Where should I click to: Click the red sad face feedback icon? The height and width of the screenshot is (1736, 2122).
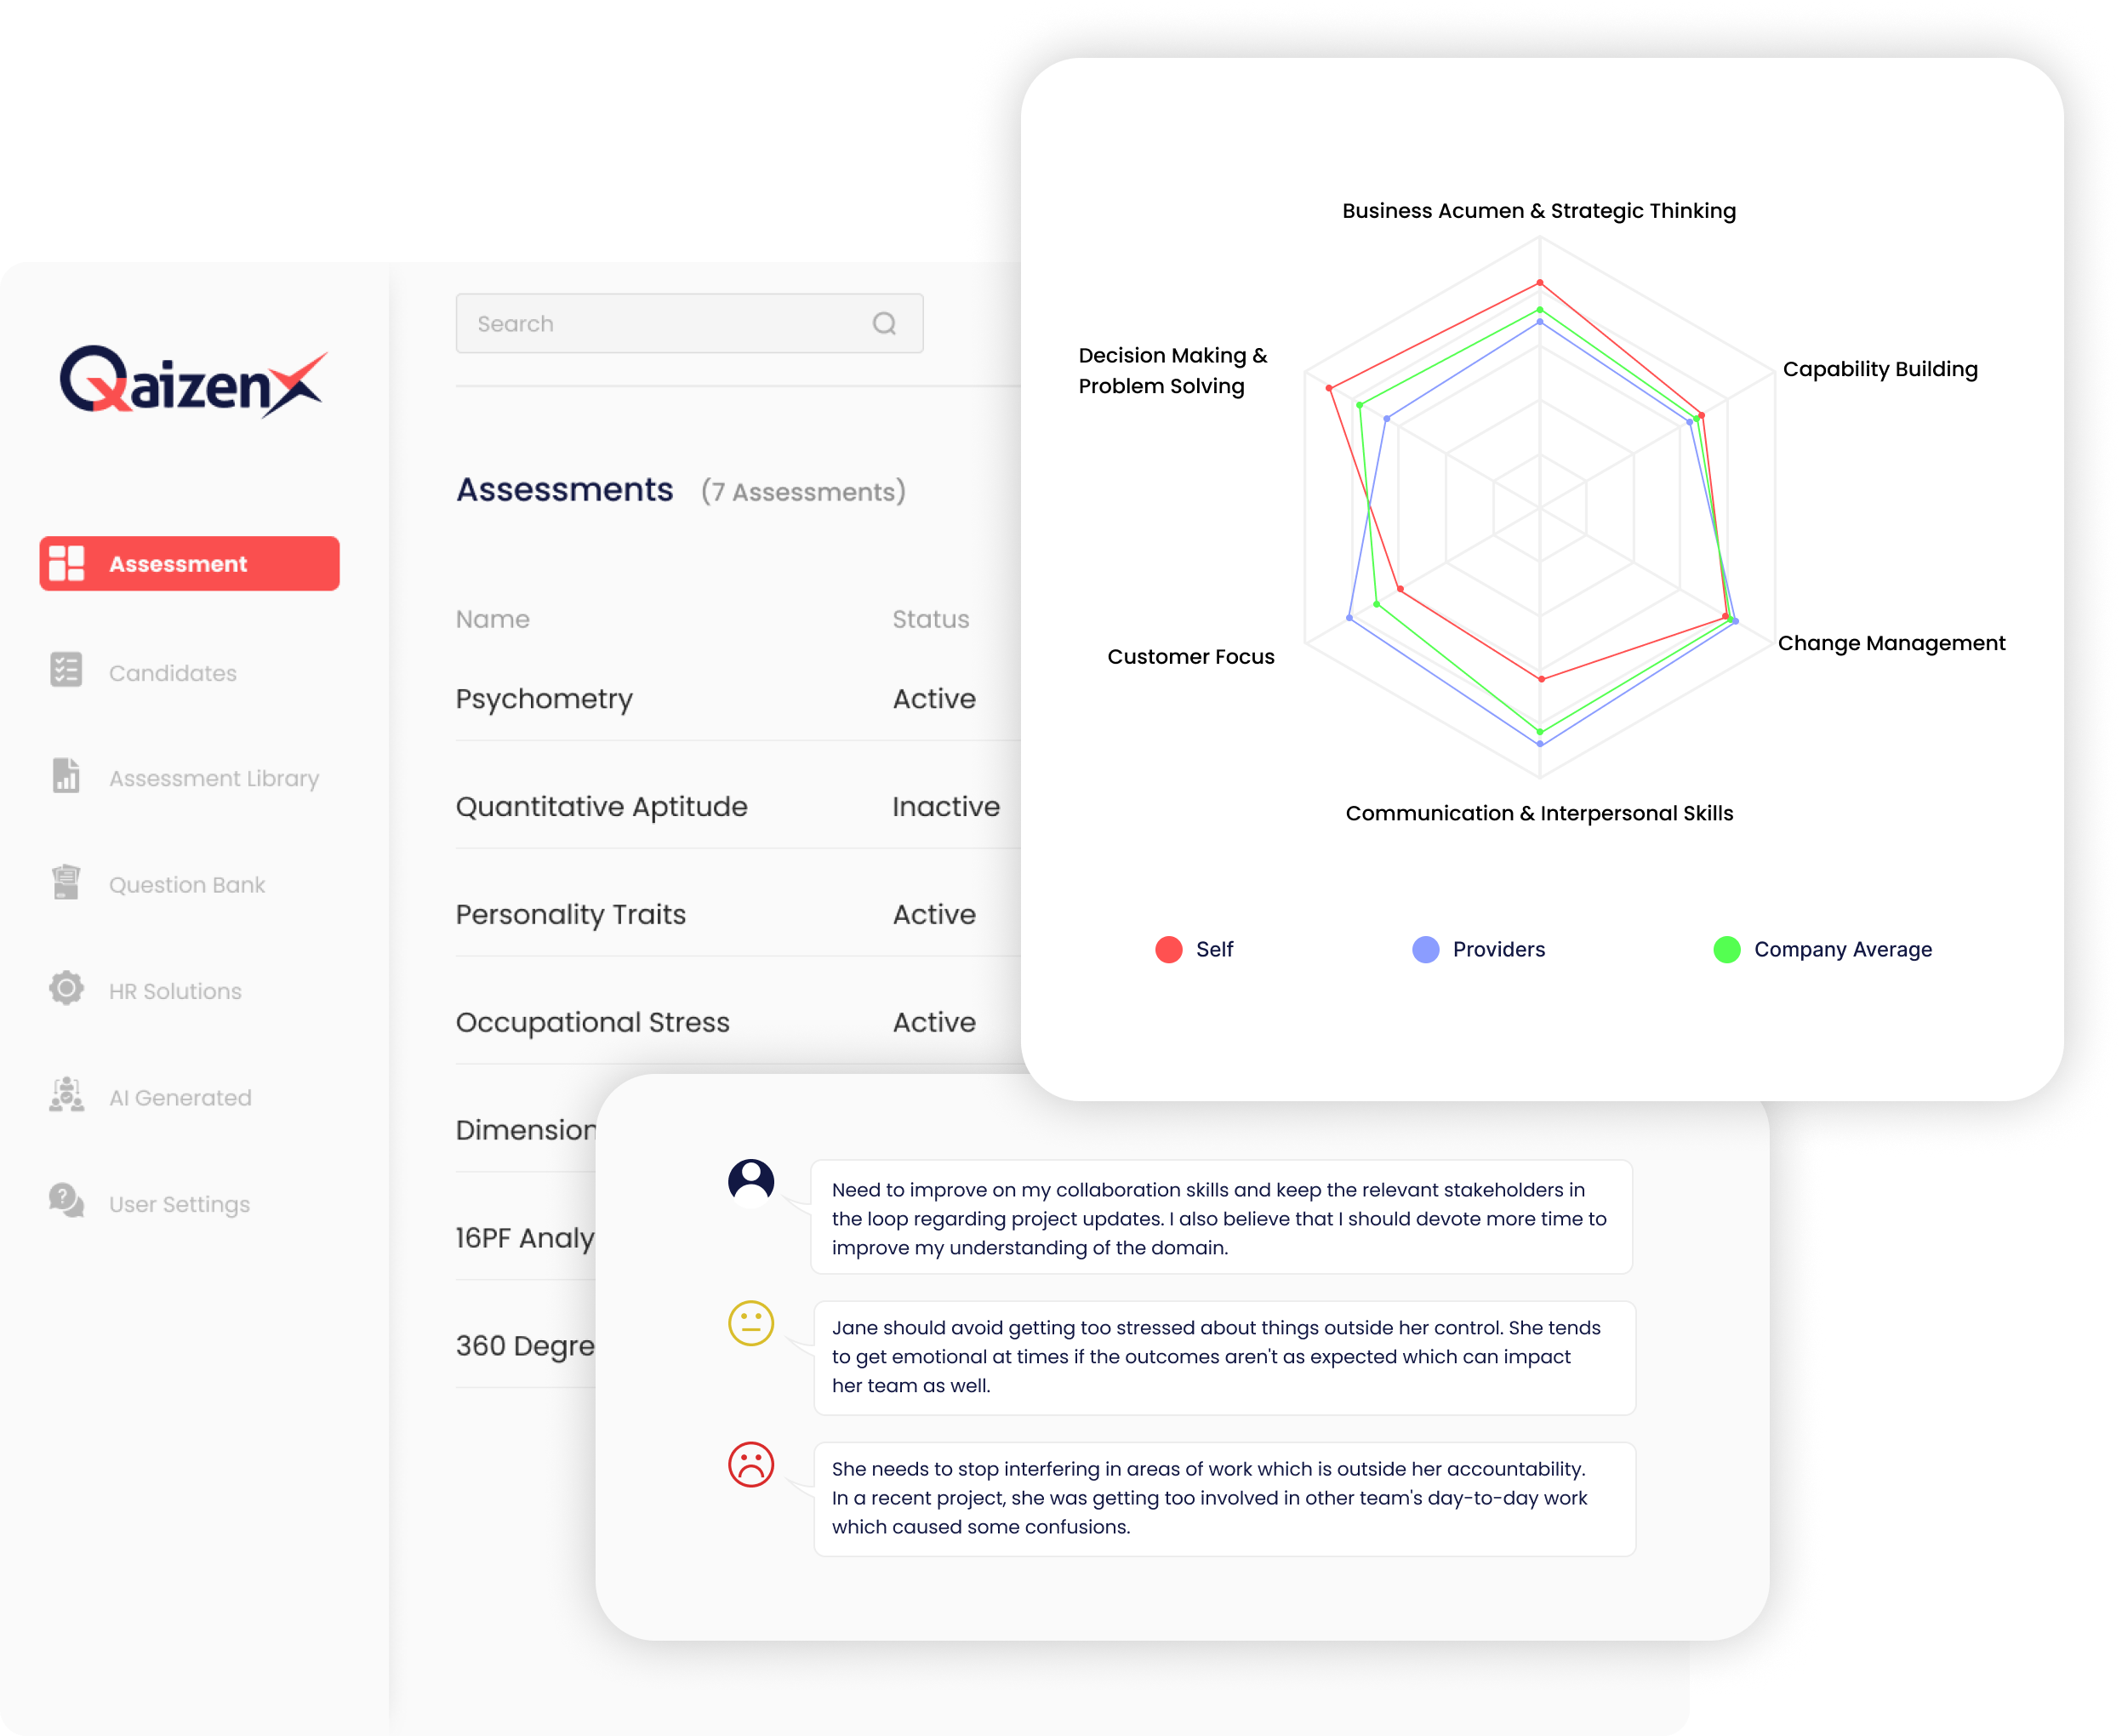[x=751, y=1465]
